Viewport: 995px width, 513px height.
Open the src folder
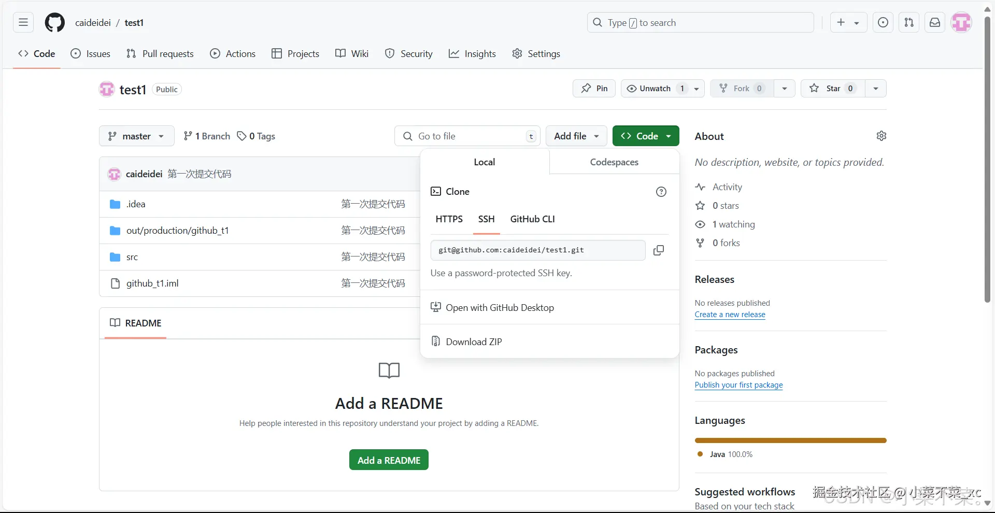(132, 257)
